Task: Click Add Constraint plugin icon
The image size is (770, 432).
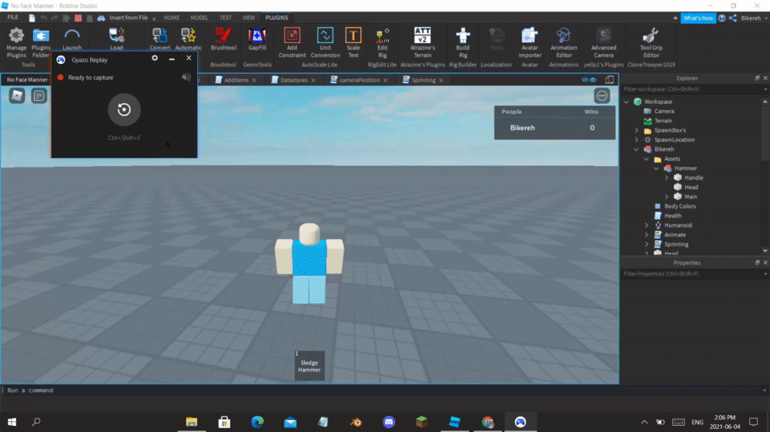Action: pyautogui.click(x=292, y=42)
